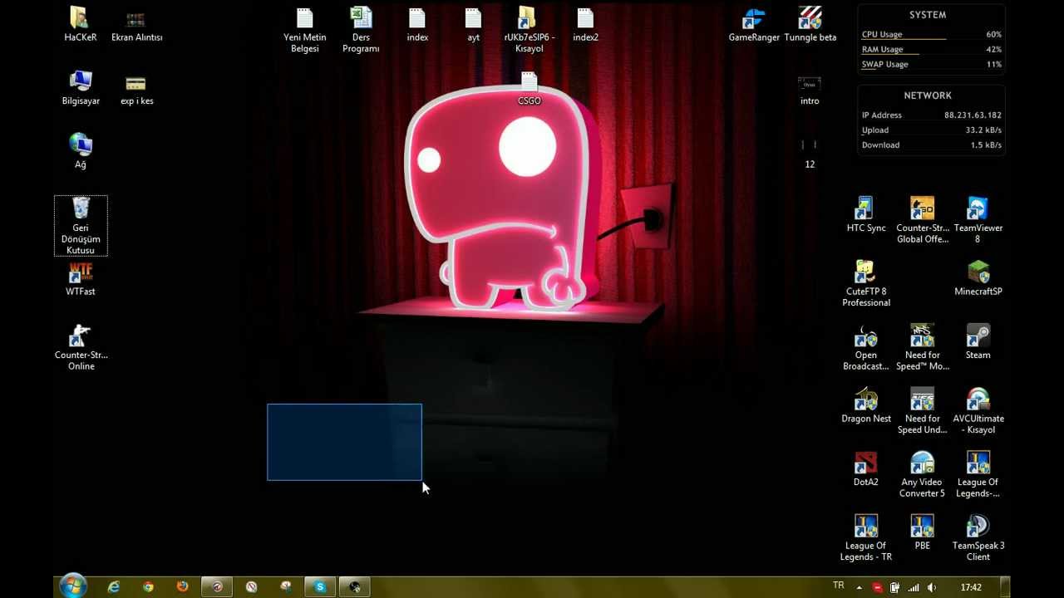
Task: Open Google Chrome from taskbar
Action: [x=148, y=586]
